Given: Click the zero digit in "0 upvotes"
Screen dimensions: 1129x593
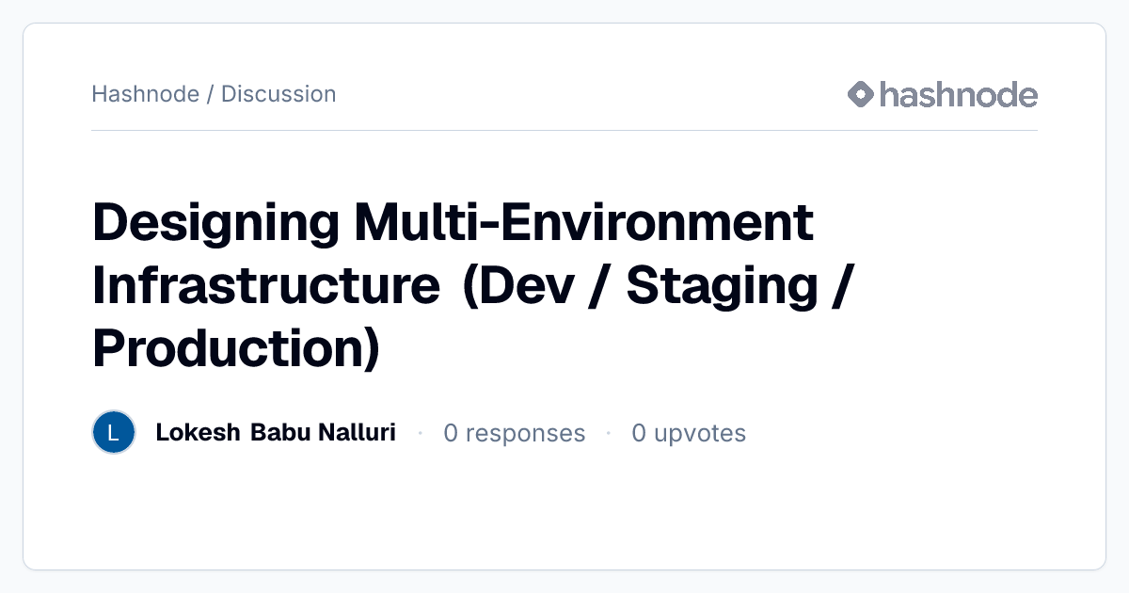Looking at the screenshot, I should point(639,433).
